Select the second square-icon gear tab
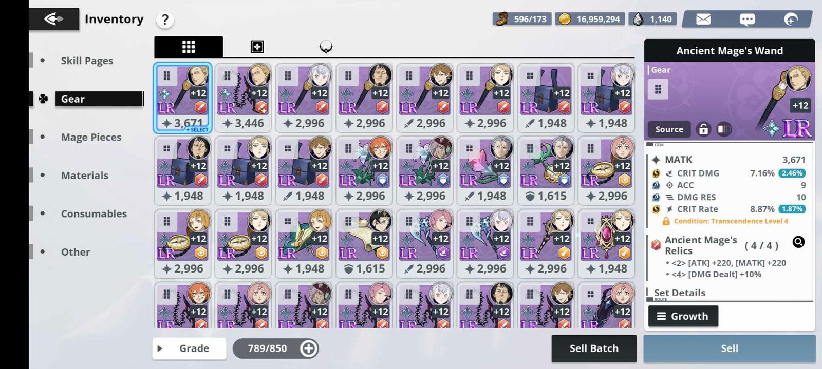This screenshot has width=822, height=369. pos(257,47)
